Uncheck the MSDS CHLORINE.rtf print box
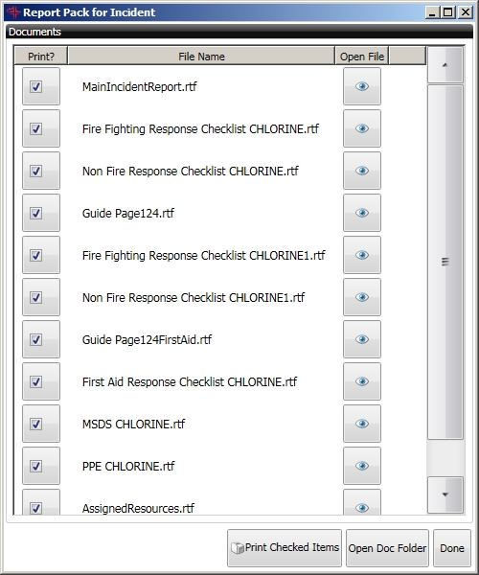 (x=35, y=425)
